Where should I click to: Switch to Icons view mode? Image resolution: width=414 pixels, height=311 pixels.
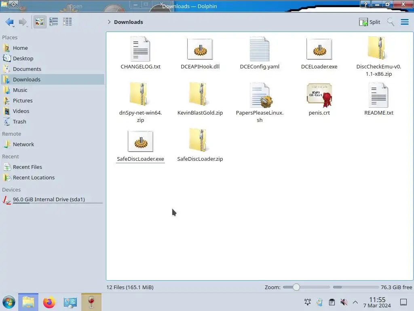(x=40, y=22)
